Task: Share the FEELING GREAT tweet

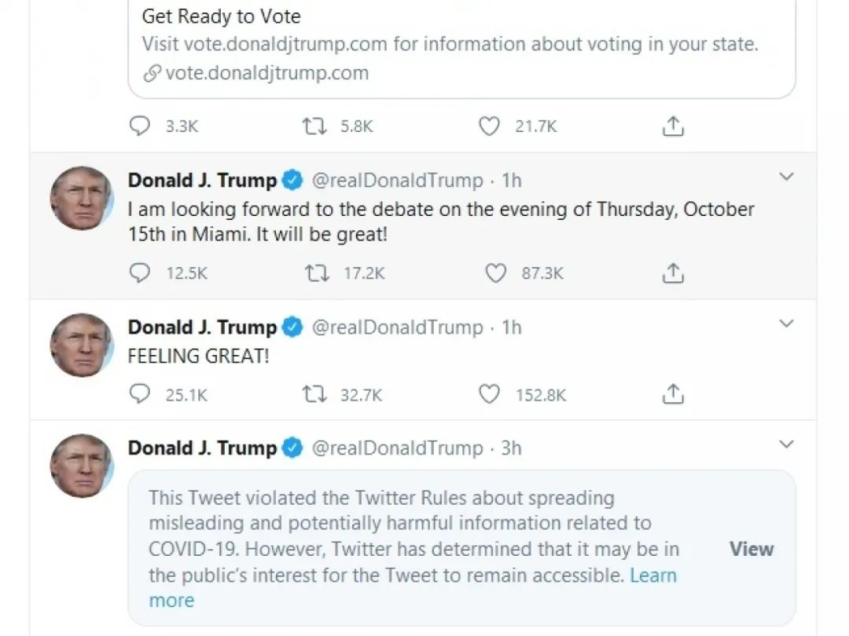Action: [x=673, y=393]
